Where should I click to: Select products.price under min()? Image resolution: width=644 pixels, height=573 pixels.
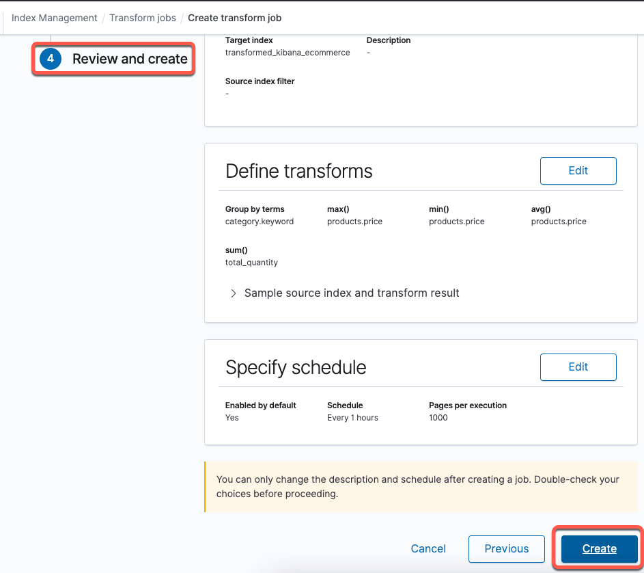[457, 222]
